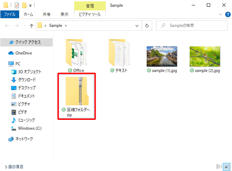Select クイック アクセス in the navigation pane
The width and height of the screenshot is (232, 171).
point(26,42)
